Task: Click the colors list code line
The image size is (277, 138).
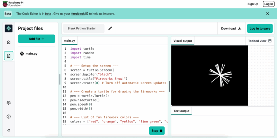Action: pos(119,121)
